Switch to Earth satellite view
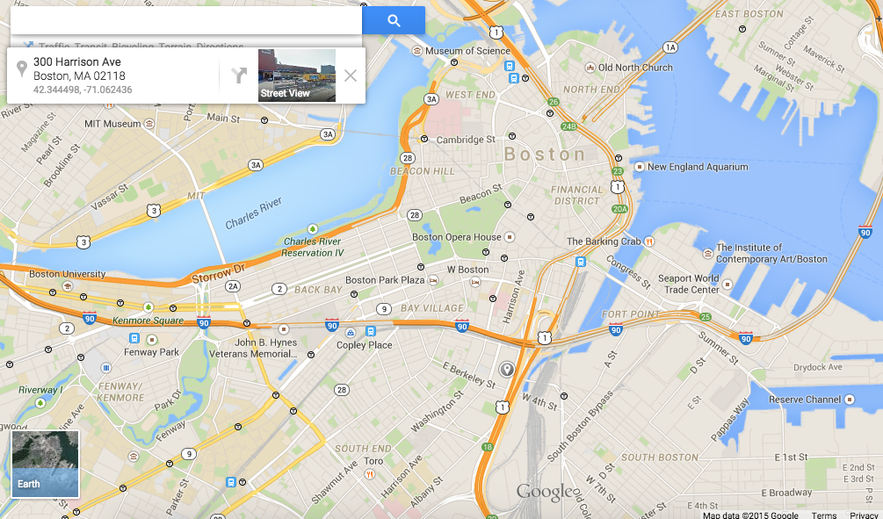 click(x=45, y=465)
